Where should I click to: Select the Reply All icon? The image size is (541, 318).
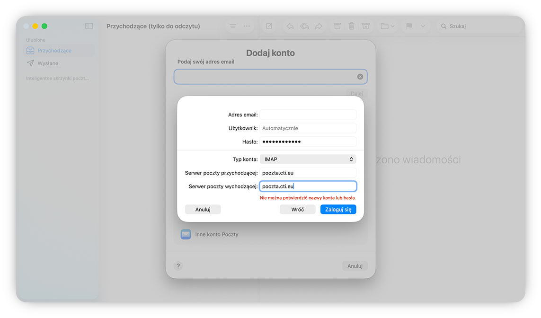pyautogui.click(x=304, y=26)
